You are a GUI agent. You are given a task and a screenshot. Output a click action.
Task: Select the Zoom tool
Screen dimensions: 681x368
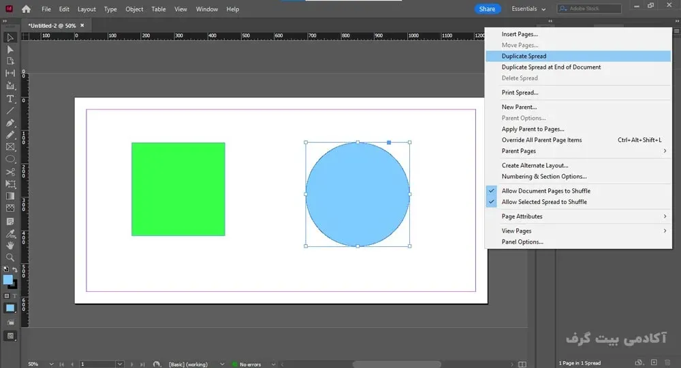(10, 258)
